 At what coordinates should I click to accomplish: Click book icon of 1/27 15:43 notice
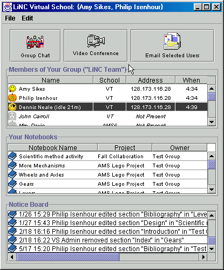[12, 222]
